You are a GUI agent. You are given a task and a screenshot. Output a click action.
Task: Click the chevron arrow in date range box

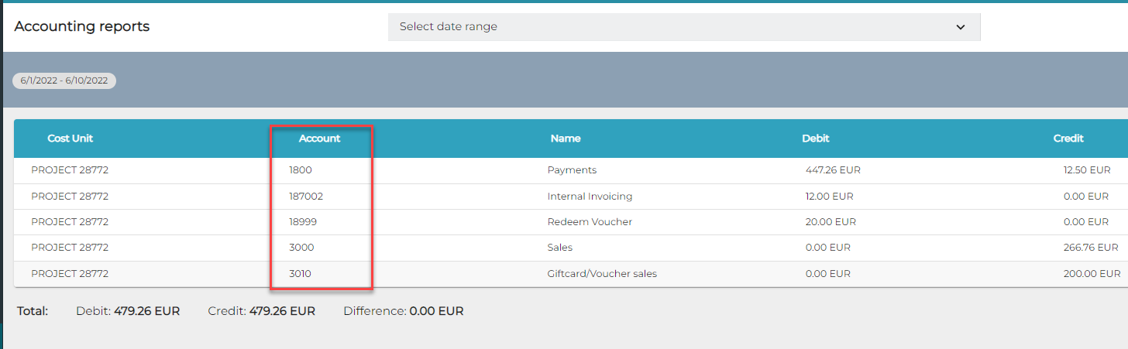pyautogui.click(x=960, y=27)
